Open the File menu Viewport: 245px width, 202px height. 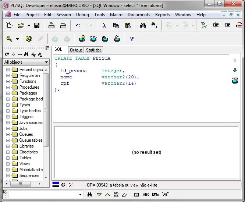coord(17,15)
